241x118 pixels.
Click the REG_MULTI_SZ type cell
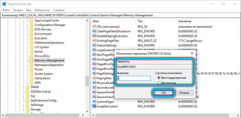pyautogui.click(x=147, y=41)
